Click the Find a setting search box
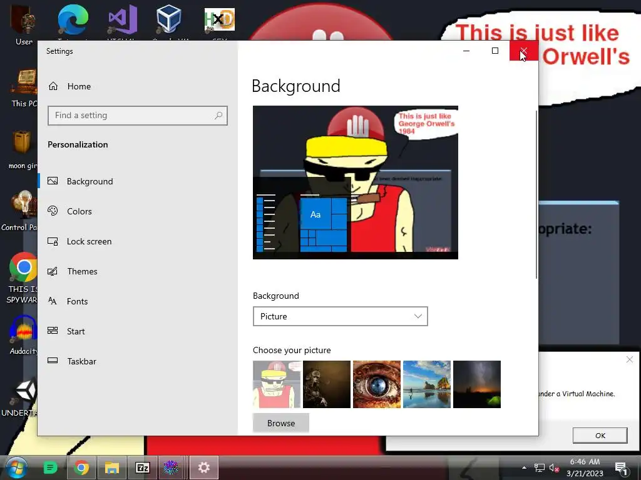The height and width of the screenshot is (480, 641). coord(137,116)
